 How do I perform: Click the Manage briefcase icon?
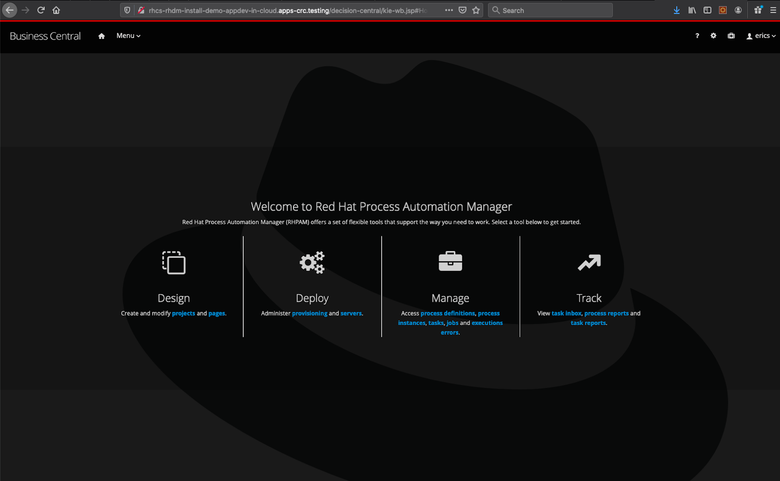pos(450,261)
